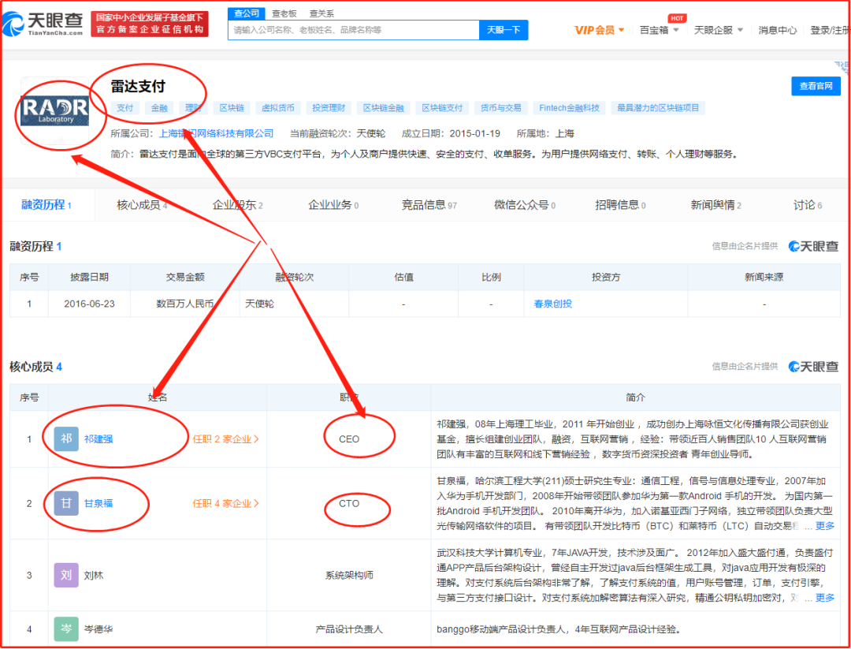Open the VIP会员 dropdown
The image size is (851, 649).
tap(600, 30)
